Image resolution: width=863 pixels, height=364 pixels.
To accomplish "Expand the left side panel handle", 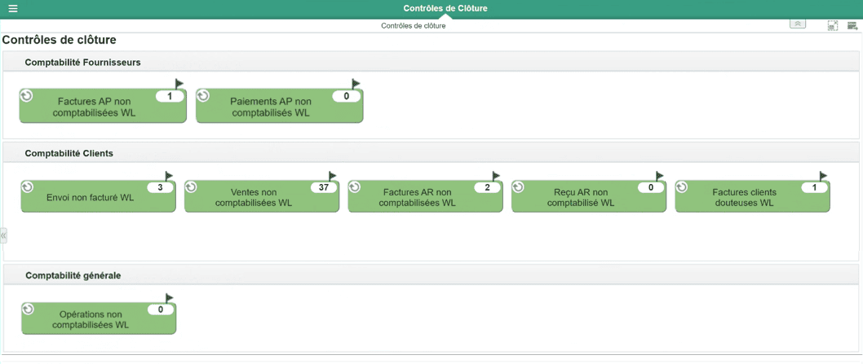I will 3,235.
